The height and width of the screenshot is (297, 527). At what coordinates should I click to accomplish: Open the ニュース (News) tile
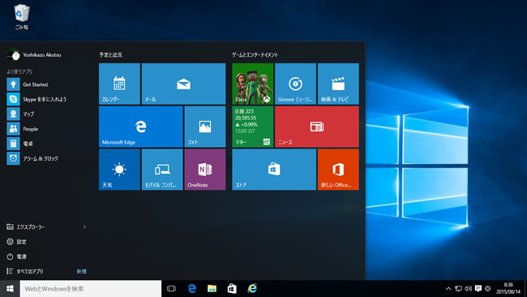pos(317,127)
